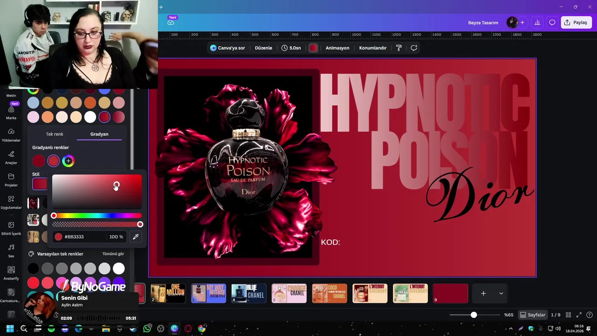Enter fullscreen presentation mode
Image resolution: width=597 pixels, height=336 pixels.
tap(579, 315)
